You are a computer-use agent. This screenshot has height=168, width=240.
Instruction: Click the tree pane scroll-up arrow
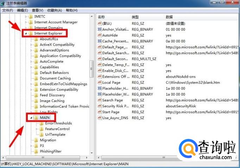(92, 16)
